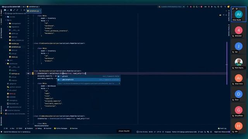Click the Dave participant avatar
Viewport: 248px width, 139px height.
(239, 94)
